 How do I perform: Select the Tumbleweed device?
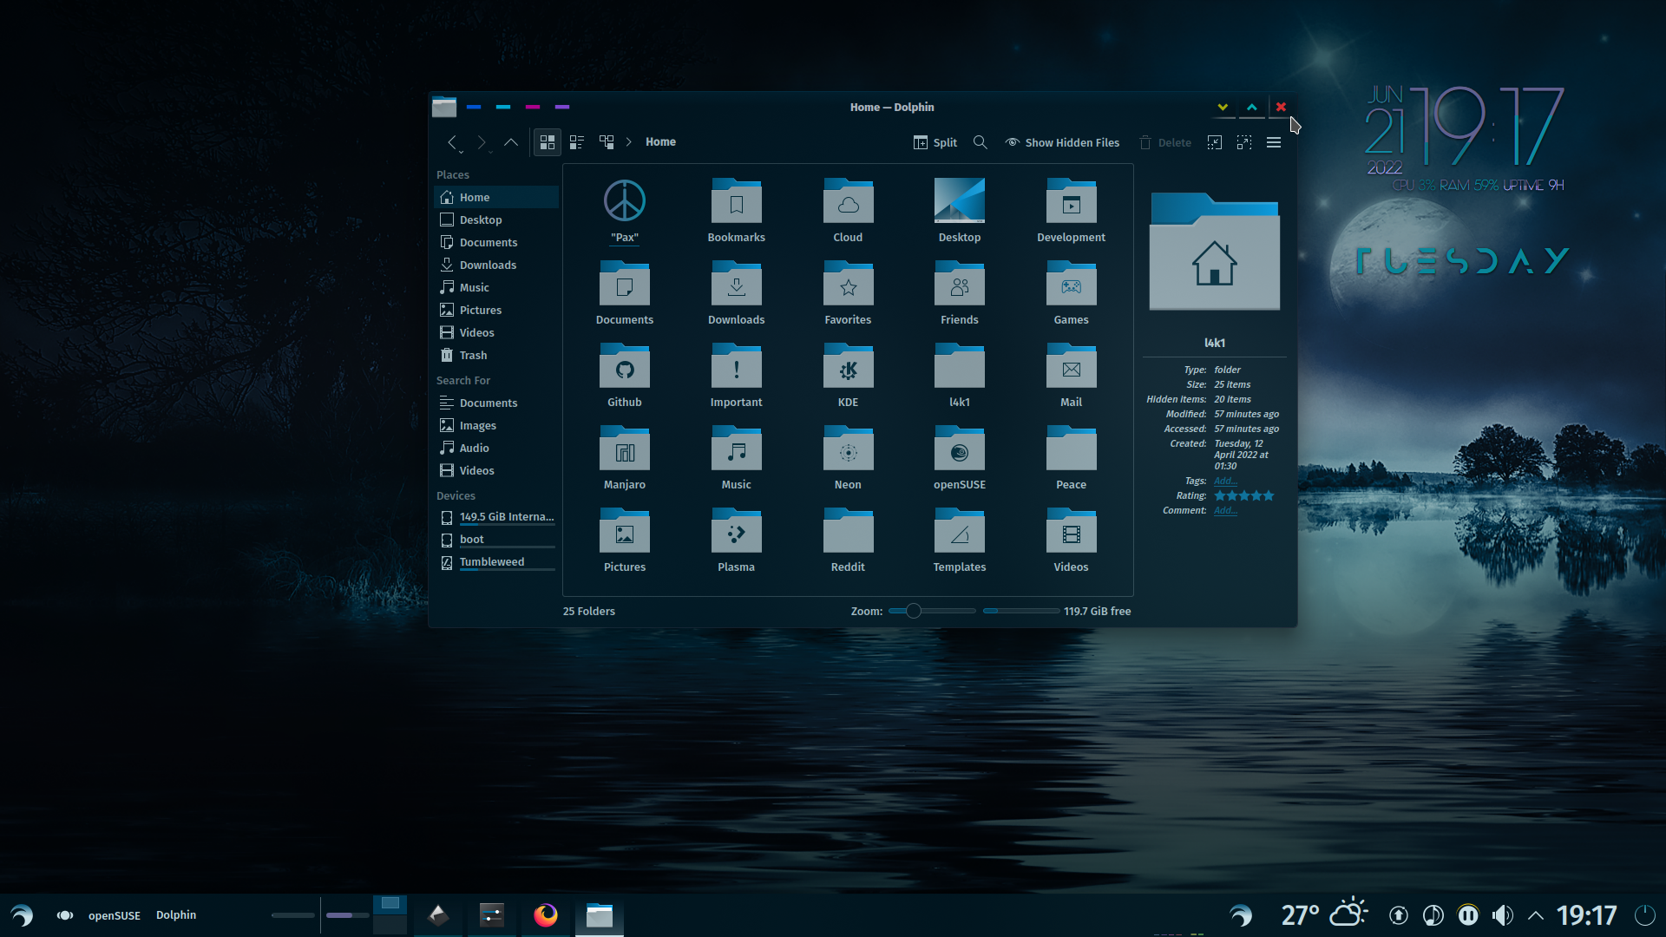(495, 562)
